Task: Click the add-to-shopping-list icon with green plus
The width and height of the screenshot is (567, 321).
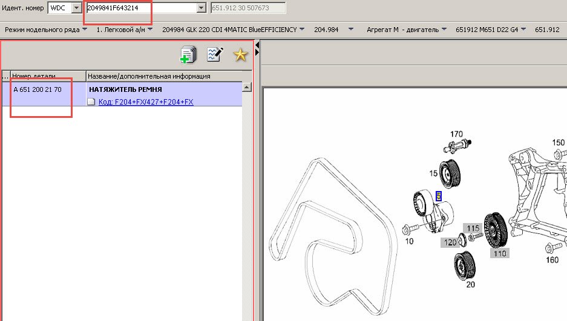Action: tap(189, 55)
